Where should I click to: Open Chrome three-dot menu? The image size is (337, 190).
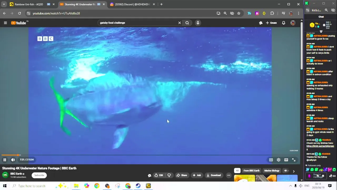pyautogui.click(x=299, y=13)
